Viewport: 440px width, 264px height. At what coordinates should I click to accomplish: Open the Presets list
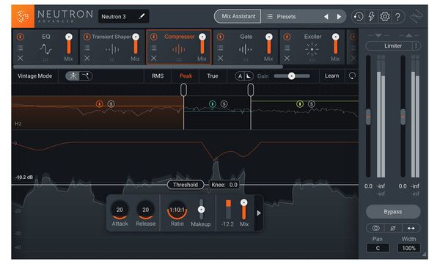click(x=282, y=17)
